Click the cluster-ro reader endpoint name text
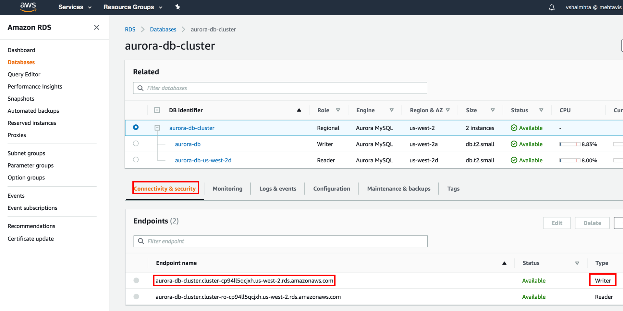623x311 pixels. [248, 297]
